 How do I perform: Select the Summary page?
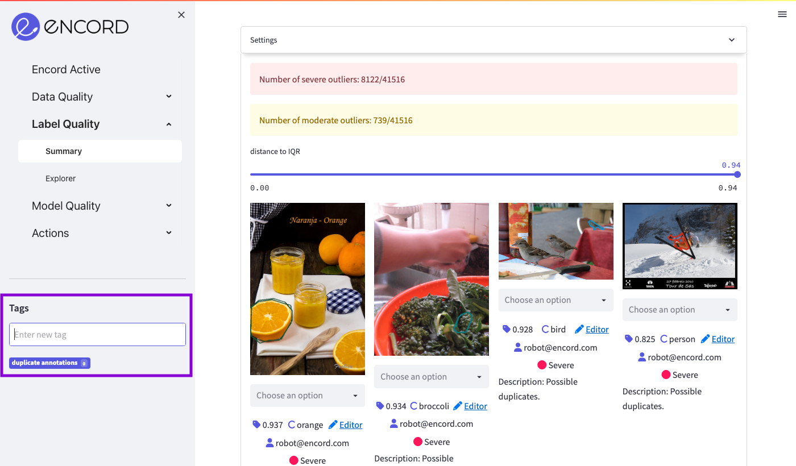100,151
